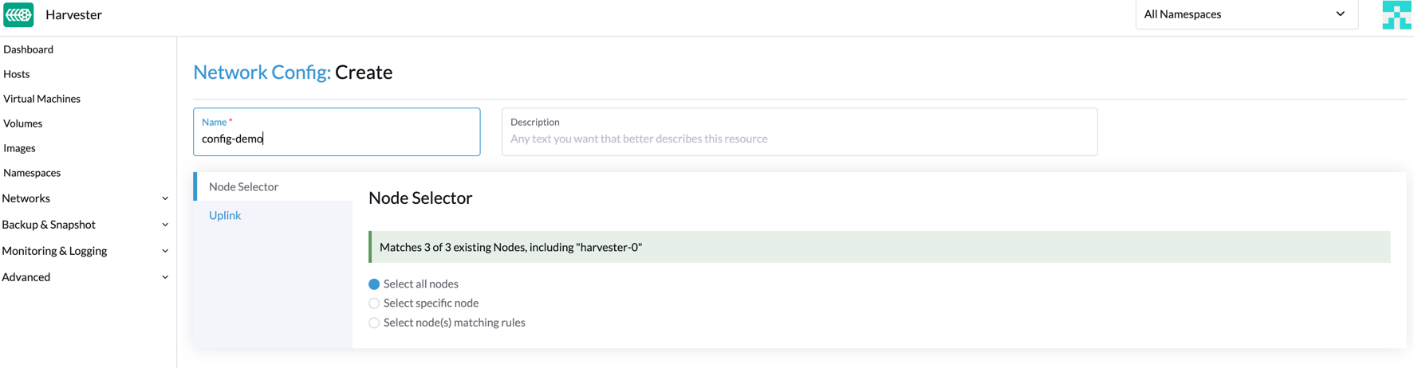Select the 'Select all nodes' radio button
Image resolution: width=1414 pixels, height=368 pixels.
pos(374,284)
